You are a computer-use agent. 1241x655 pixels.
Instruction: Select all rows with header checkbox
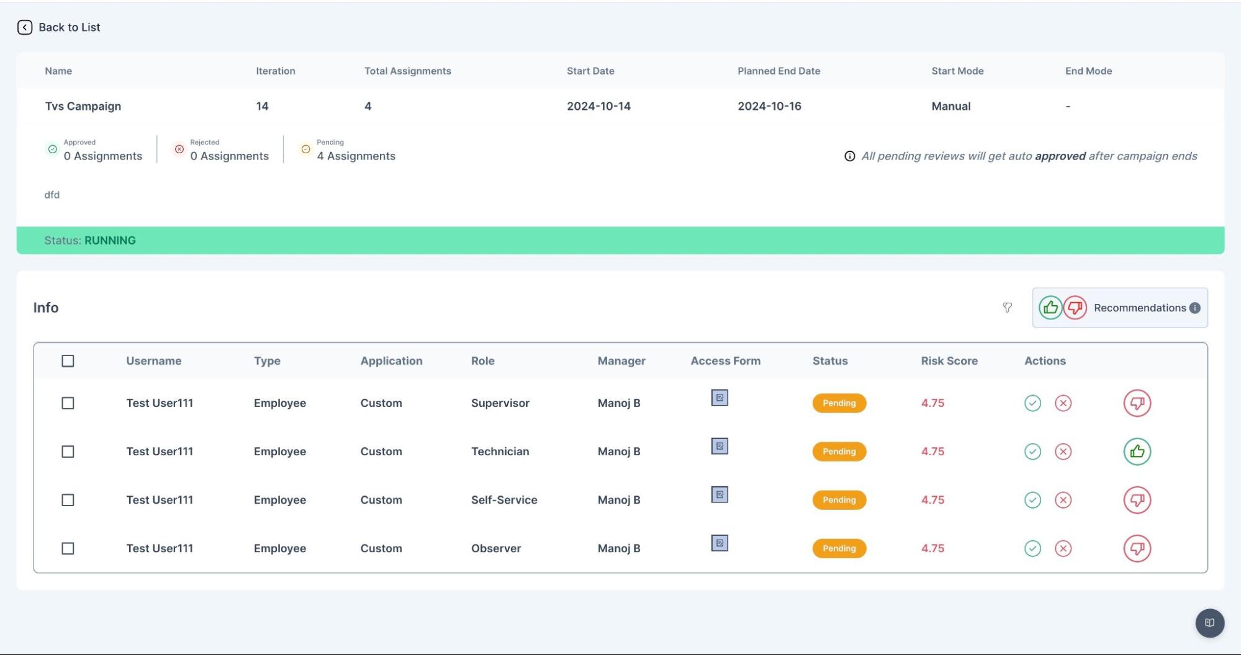point(68,361)
